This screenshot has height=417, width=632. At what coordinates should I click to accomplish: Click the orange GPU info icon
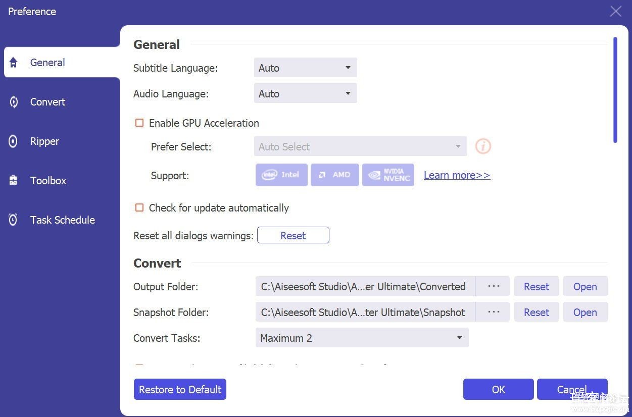click(x=483, y=146)
